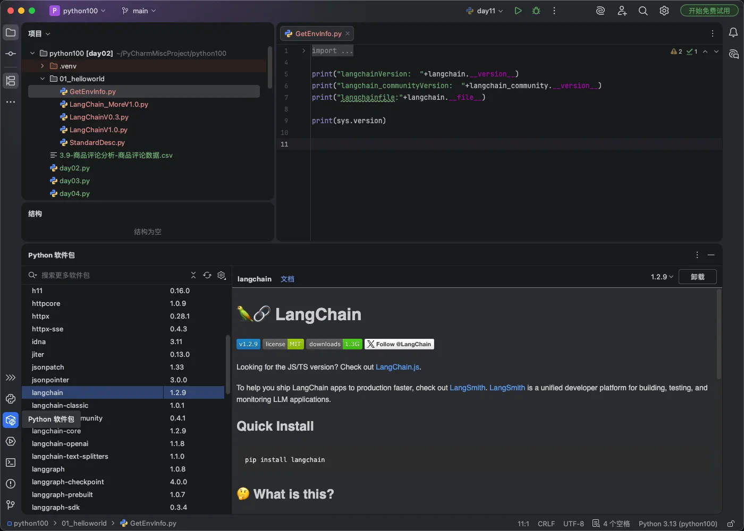Open the AI assistant spiral icon in toolbar

click(601, 11)
